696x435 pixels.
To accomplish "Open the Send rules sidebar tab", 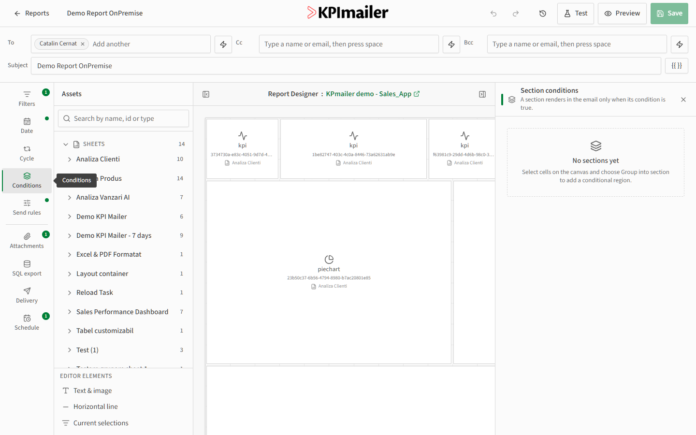I will pyautogui.click(x=27, y=207).
